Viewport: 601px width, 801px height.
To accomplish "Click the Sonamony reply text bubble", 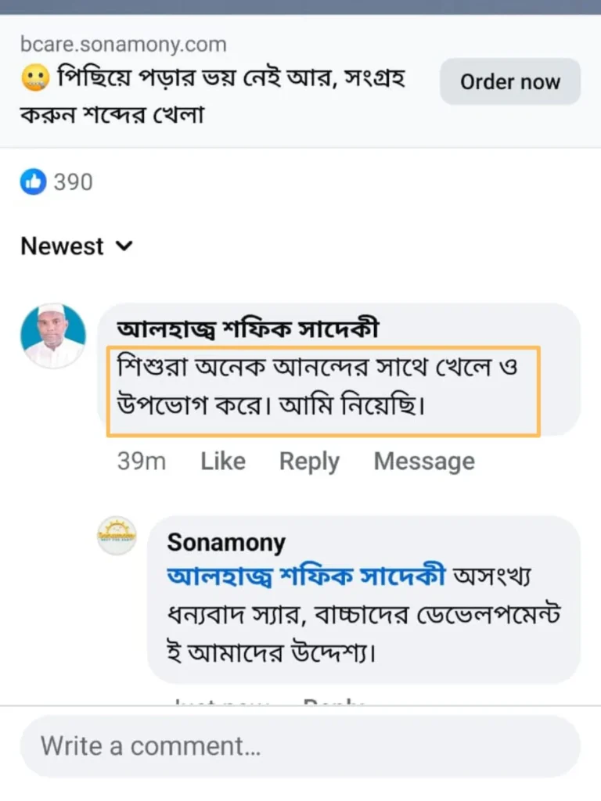I will 364,599.
